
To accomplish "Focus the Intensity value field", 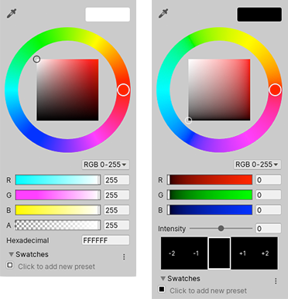I will [269, 229].
